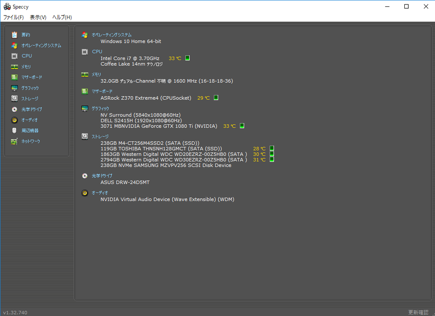Viewport: 435px width, 316px height.
Task: Click the motherboard icon in sidebar
Action: (15, 77)
